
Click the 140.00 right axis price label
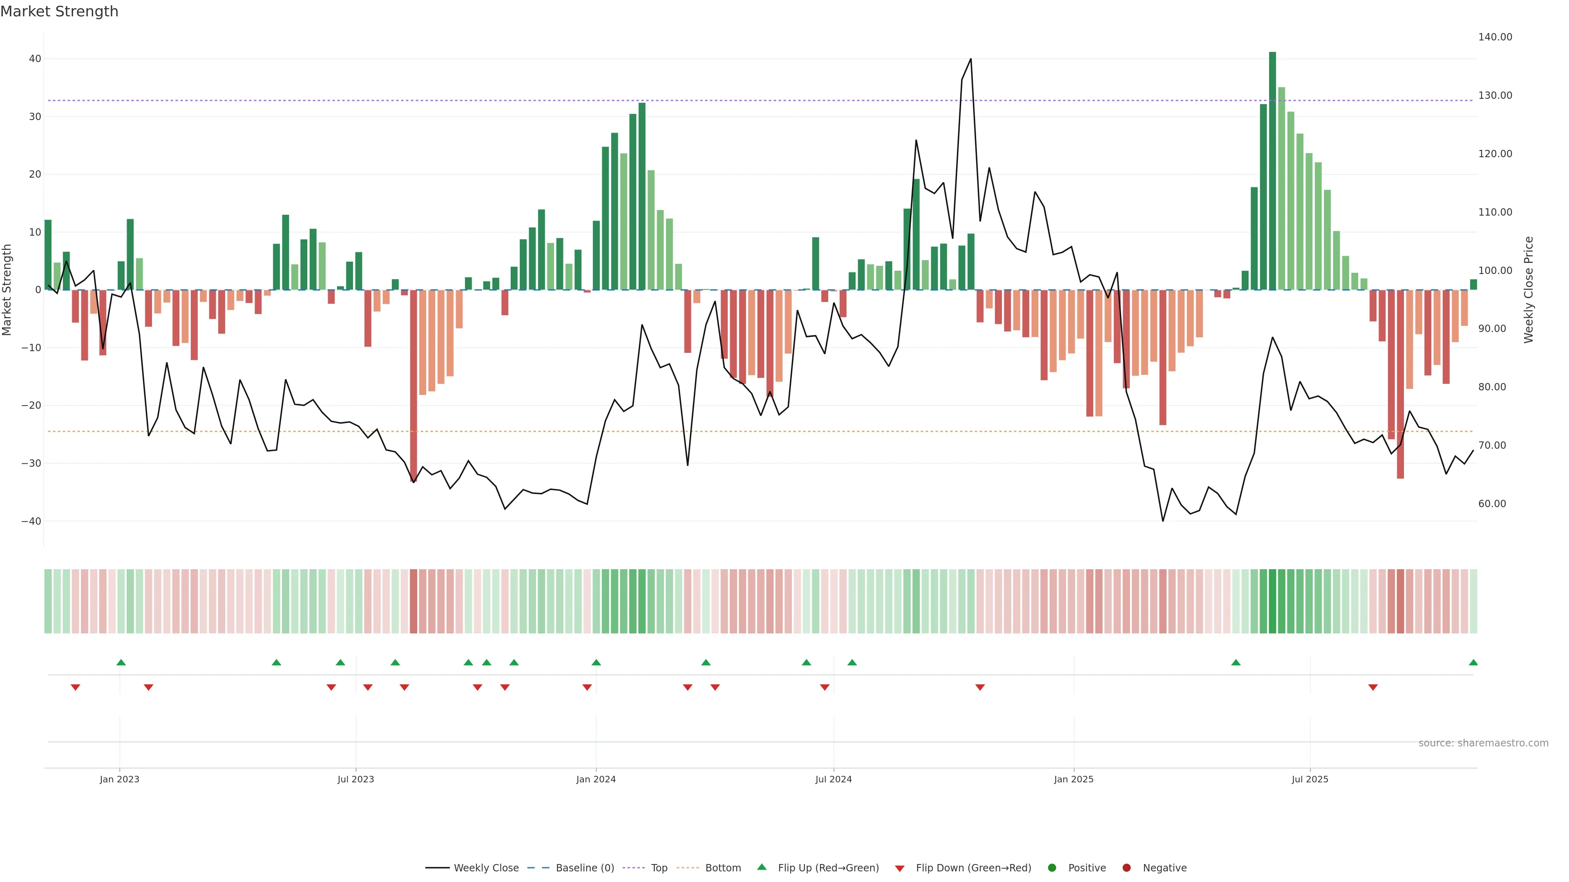[x=1495, y=37]
